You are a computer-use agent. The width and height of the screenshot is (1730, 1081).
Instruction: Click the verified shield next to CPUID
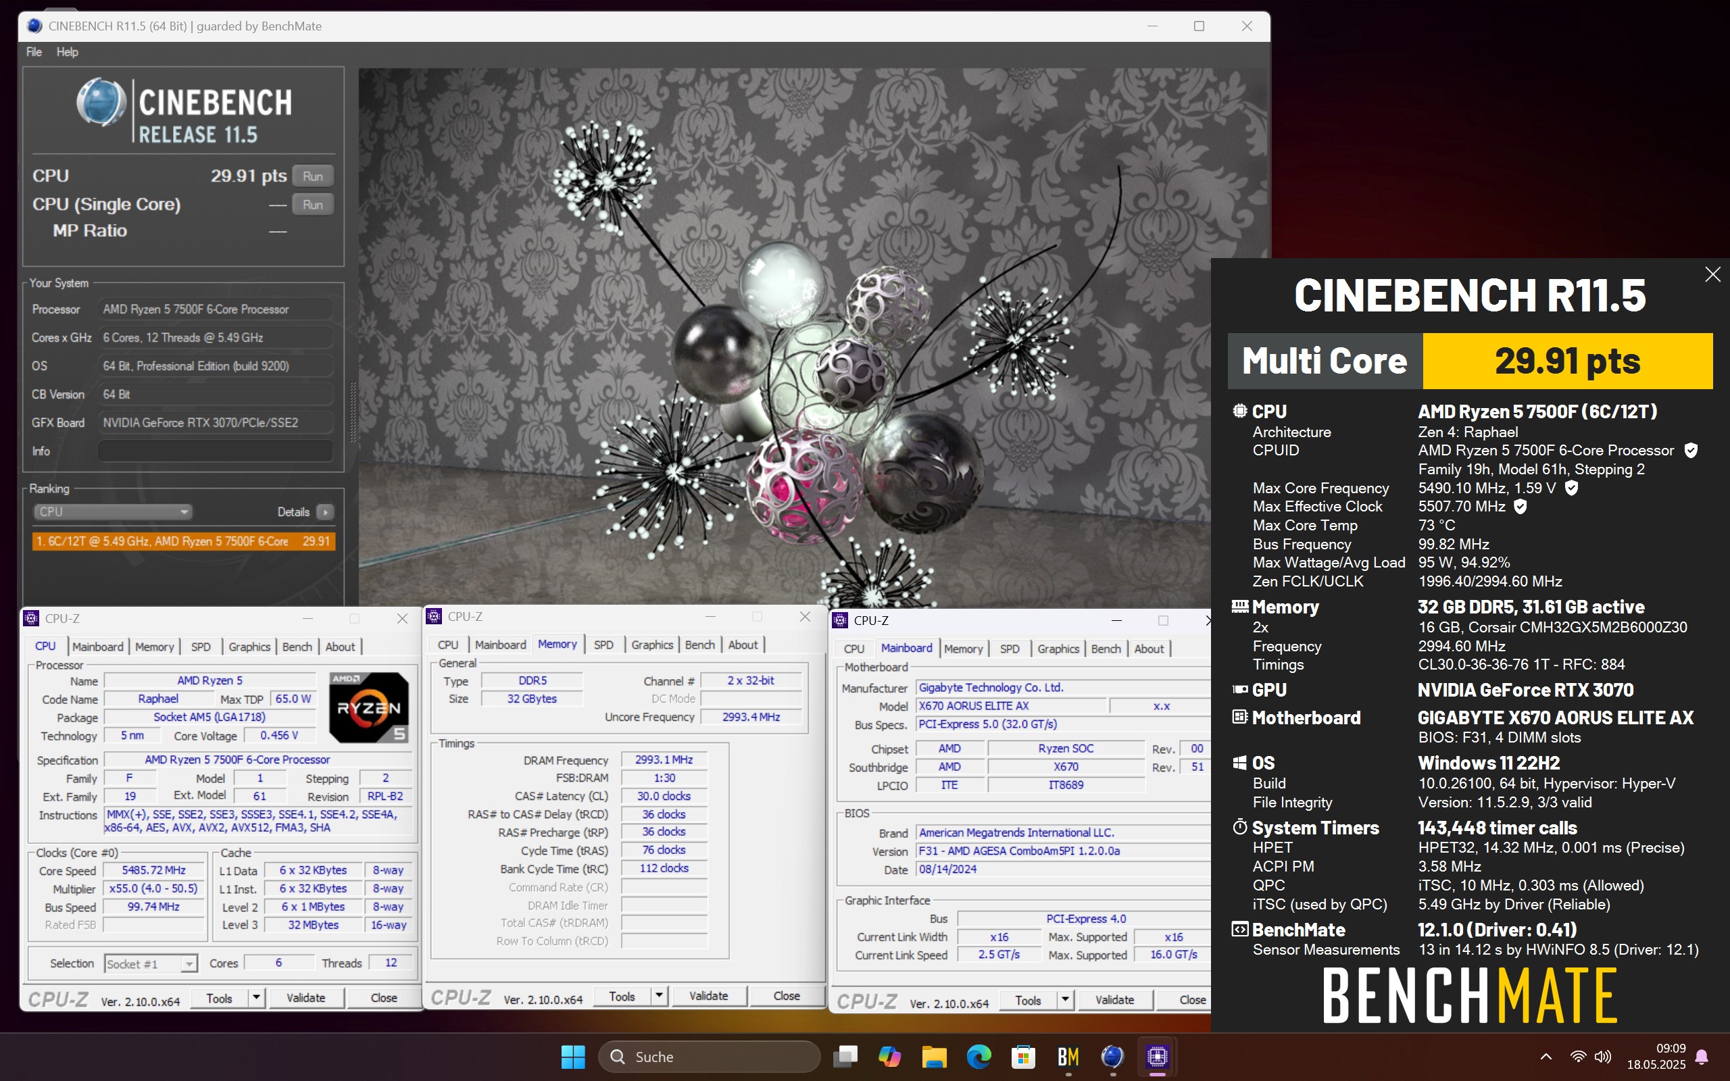pyautogui.click(x=1691, y=451)
